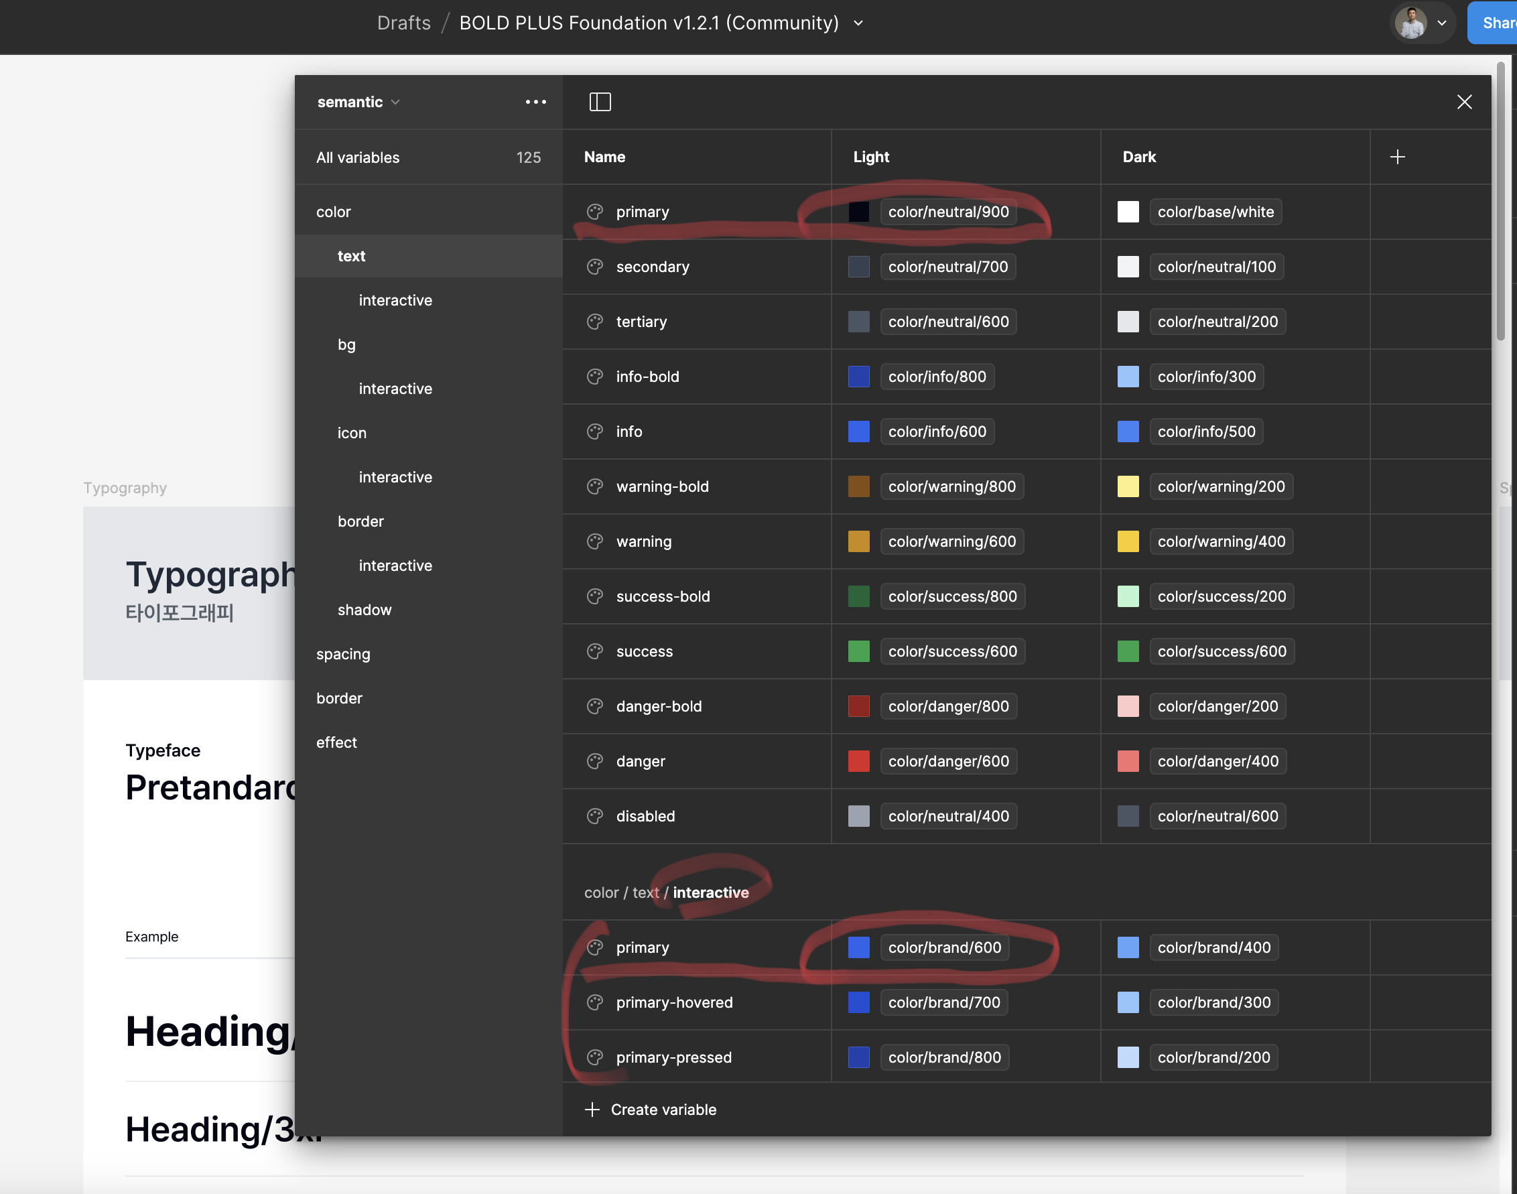Click the more options ellipsis icon
The height and width of the screenshot is (1194, 1517).
click(535, 102)
